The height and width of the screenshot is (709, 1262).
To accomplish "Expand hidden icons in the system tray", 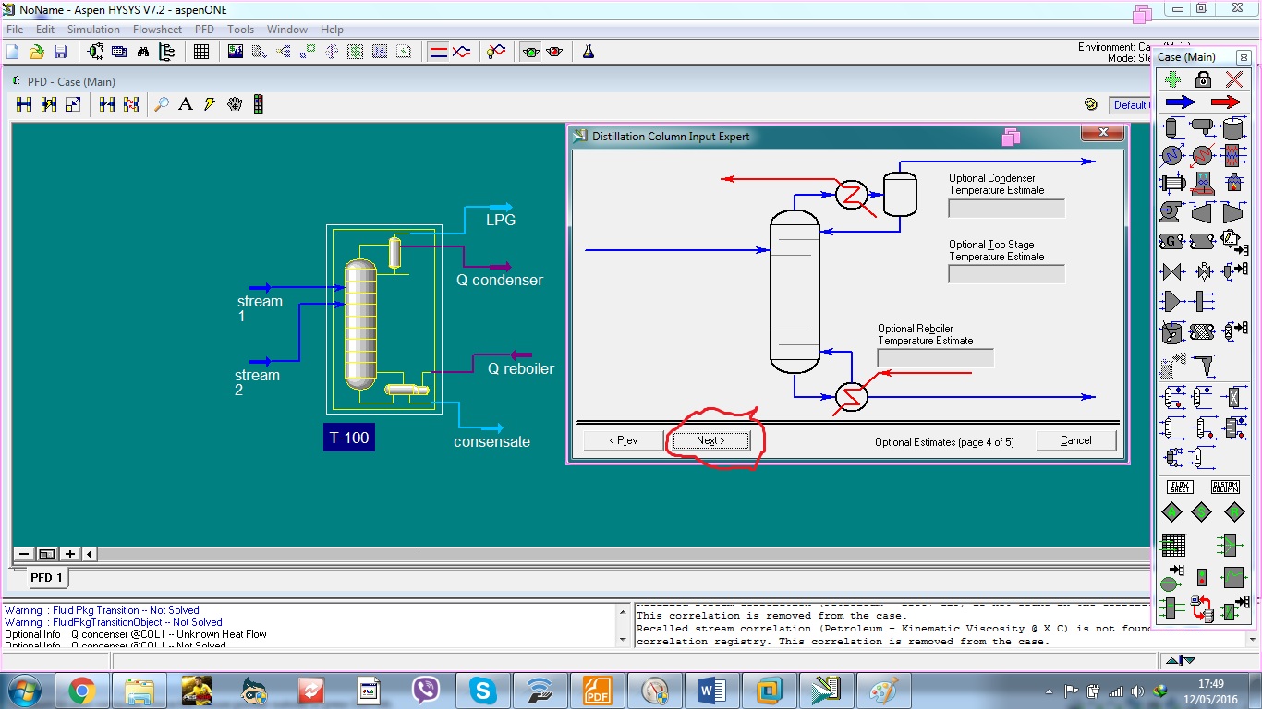I will pyautogui.click(x=1049, y=690).
